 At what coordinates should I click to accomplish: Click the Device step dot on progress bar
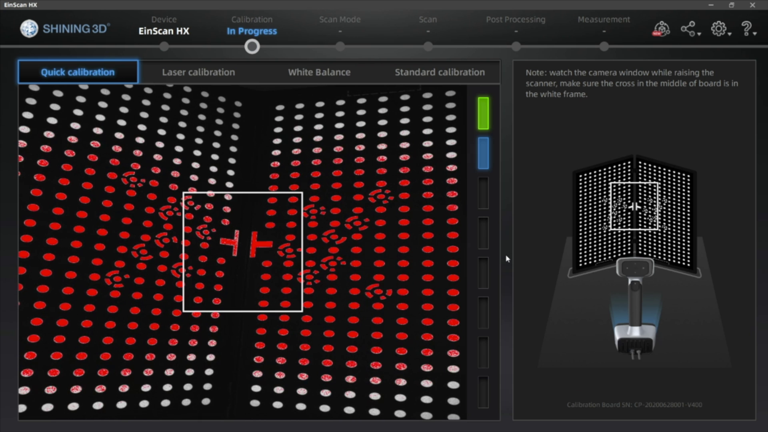[x=164, y=47]
